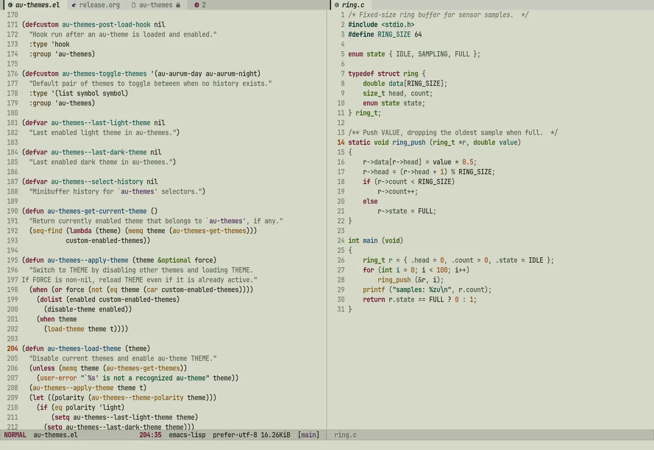This screenshot has height=450, width=654.
Task: Click the au-themes--last-light-theme defvar name
Action: pyautogui.click(x=100, y=123)
